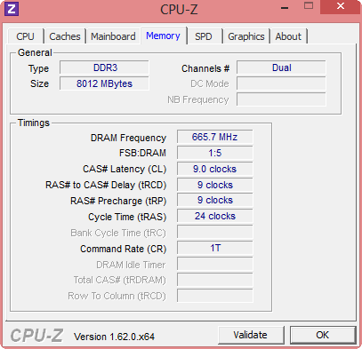Click the Memory tab label
Image resolution: width=362 pixels, height=349 pixels.
pyautogui.click(x=163, y=36)
